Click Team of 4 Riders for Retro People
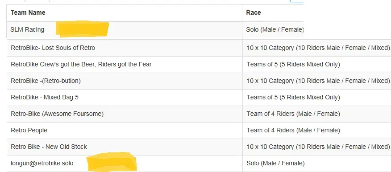This screenshot has height=172, width=391. (x=293, y=131)
